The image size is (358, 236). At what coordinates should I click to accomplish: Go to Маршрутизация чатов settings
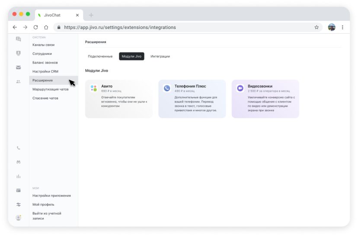[x=50, y=89]
